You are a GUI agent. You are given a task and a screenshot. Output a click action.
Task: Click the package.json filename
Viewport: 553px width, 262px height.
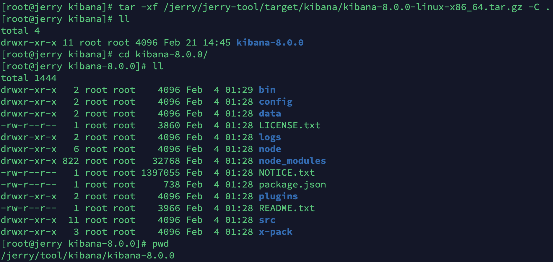292,185
